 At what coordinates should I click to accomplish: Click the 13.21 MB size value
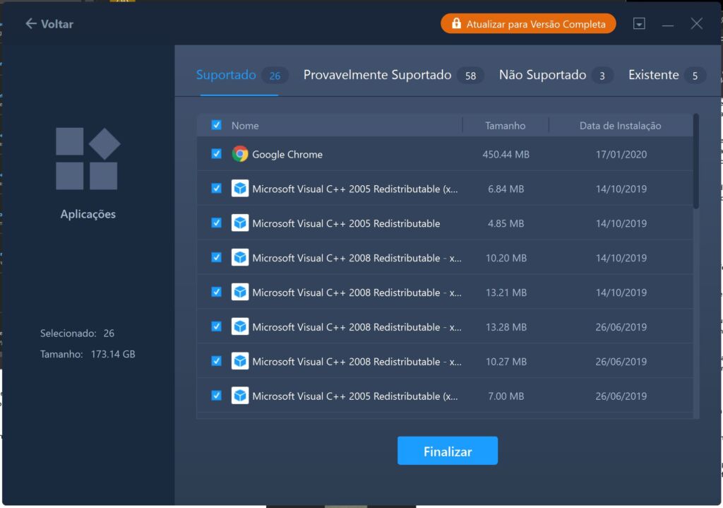(506, 293)
